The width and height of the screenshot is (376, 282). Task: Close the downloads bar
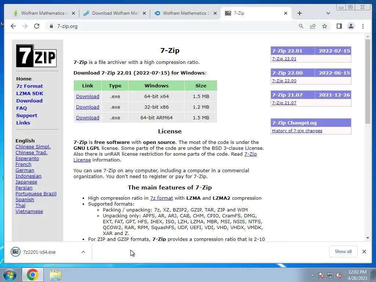(x=364, y=252)
